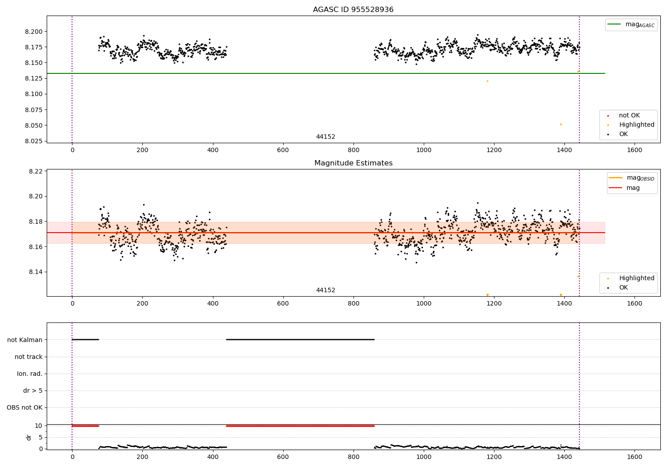Click the '44152' label in Magnitude Estimates plot
The width and height of the screenshot is (667, 467).
tap(325, 290)
